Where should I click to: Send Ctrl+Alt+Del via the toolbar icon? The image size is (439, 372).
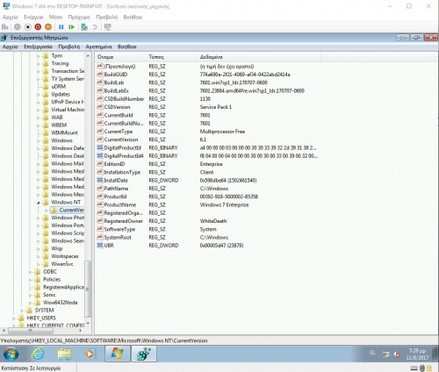(x=5, y=27)
